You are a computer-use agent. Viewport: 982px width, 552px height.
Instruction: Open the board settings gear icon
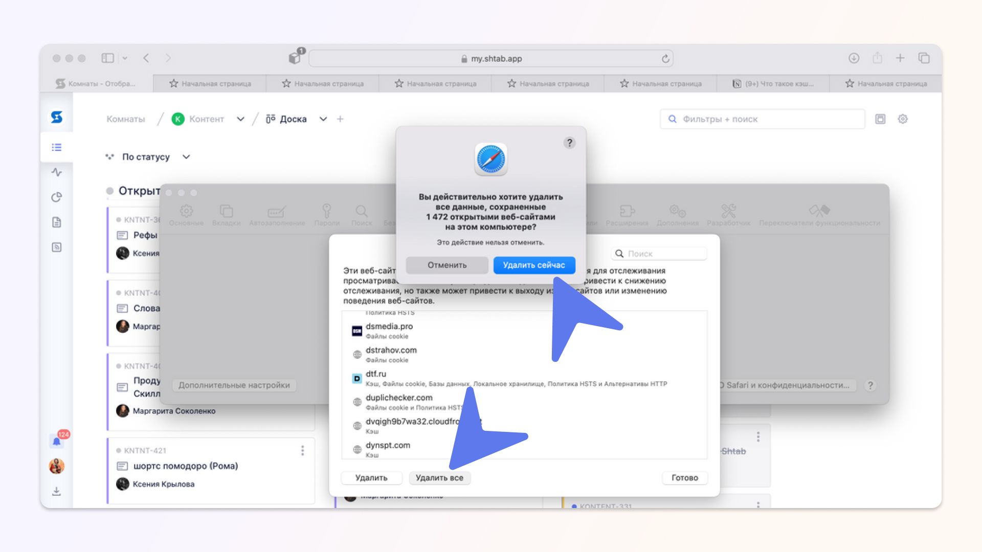point(903,119)
